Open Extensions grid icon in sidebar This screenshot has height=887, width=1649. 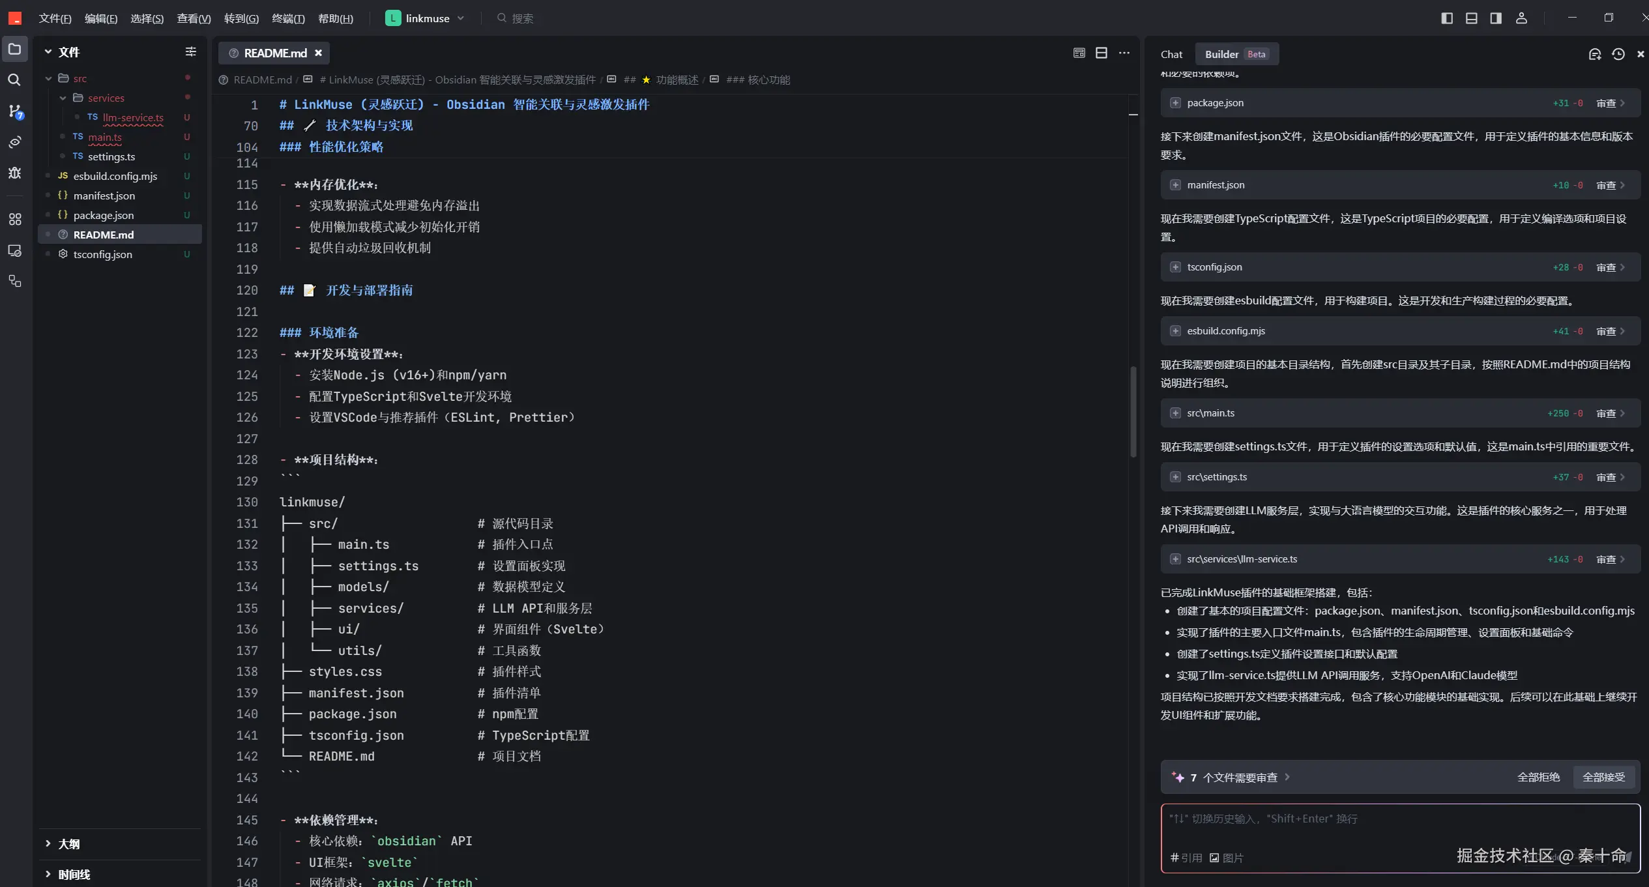point(15,220)
